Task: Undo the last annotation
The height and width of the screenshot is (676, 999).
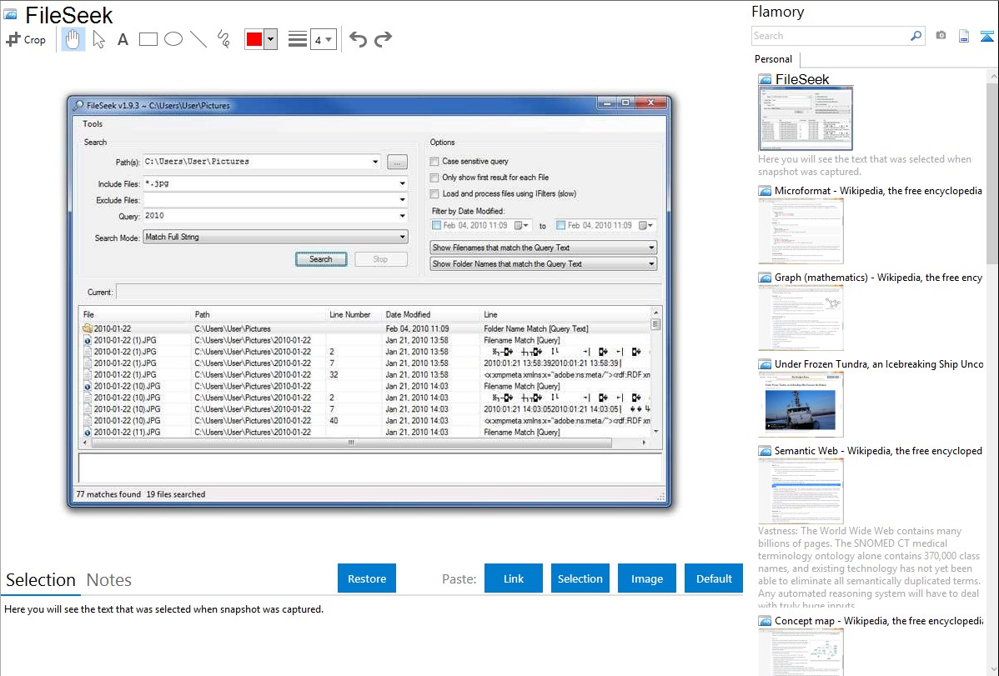Action: [358, 39]
